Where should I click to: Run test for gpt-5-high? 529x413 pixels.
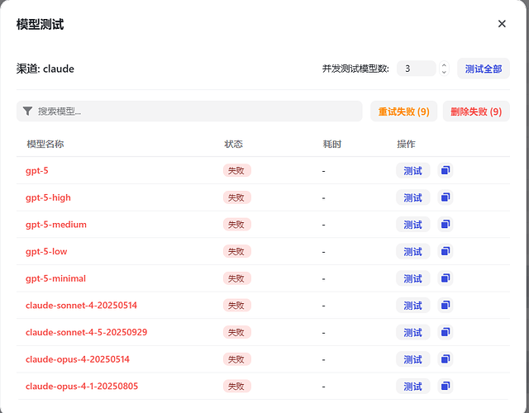[413, 197]
